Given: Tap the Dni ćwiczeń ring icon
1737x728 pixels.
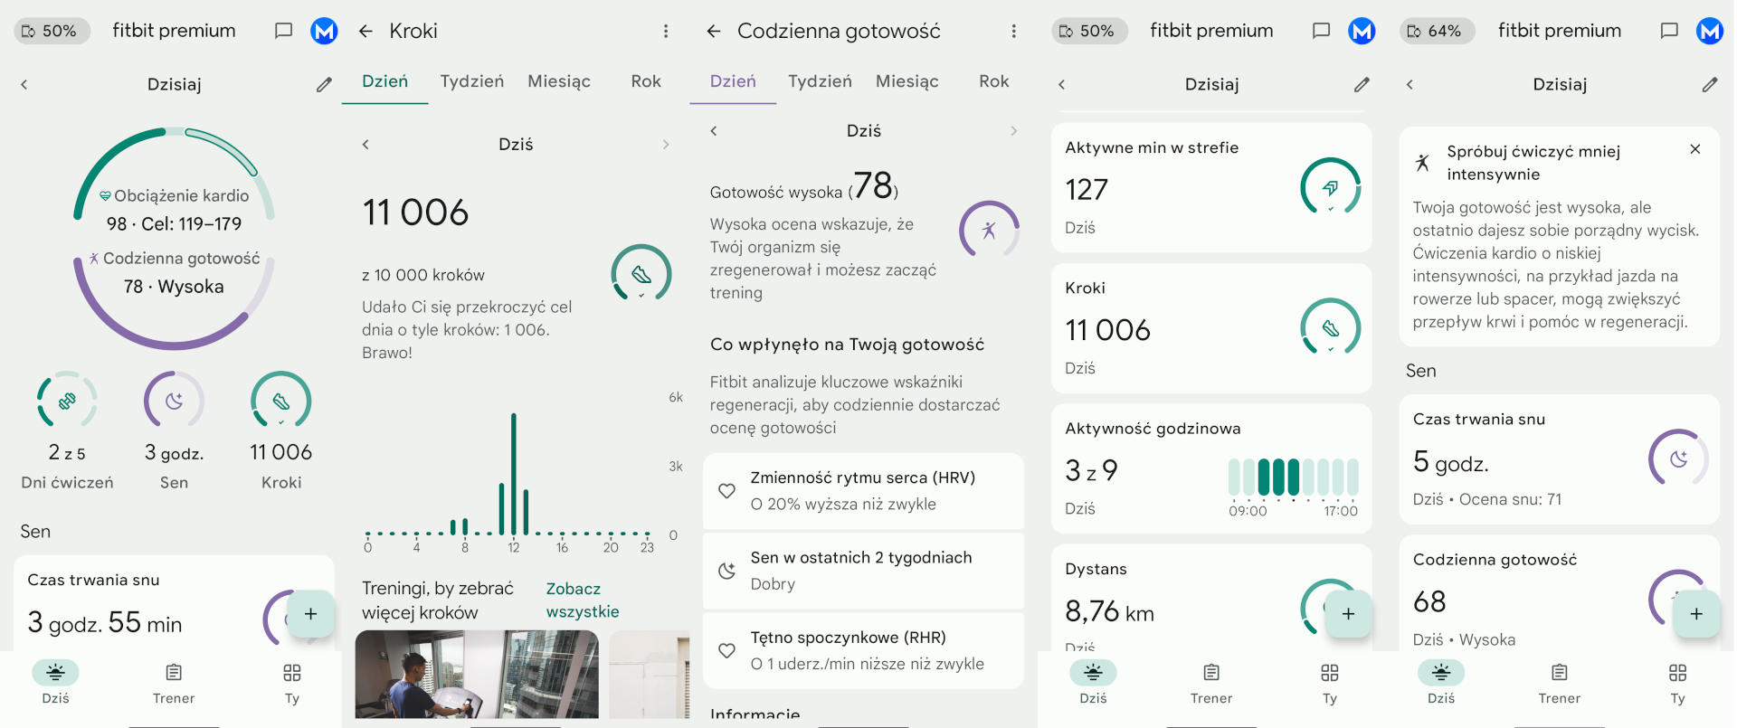Looking at the screenshot, I should pyautogui.click(x=67, y=400).
